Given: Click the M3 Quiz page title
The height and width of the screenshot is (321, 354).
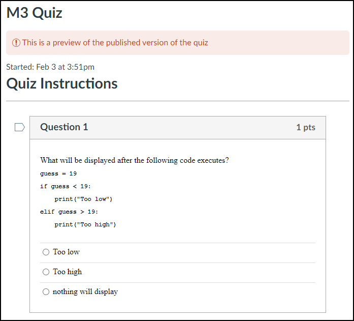Looking at the screenshot, I should (35, 13).
